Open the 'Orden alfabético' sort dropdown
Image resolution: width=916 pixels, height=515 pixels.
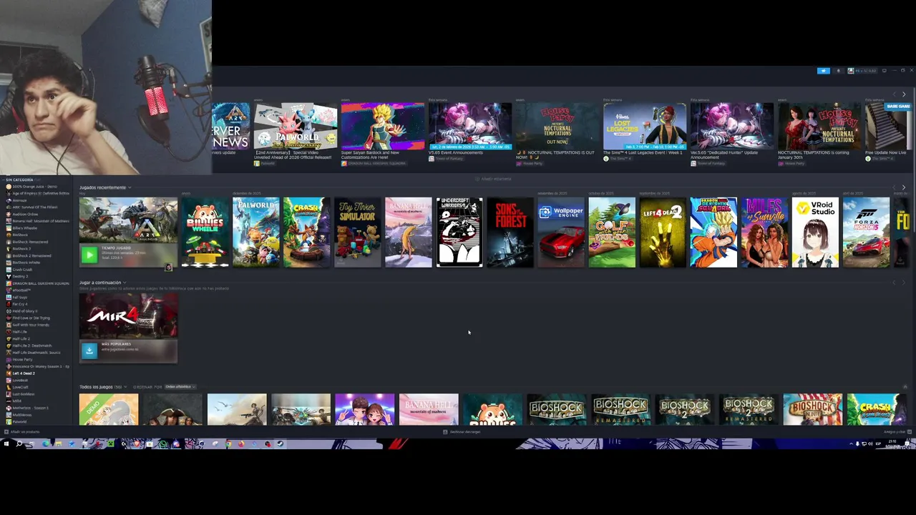(x=180, y=387)
